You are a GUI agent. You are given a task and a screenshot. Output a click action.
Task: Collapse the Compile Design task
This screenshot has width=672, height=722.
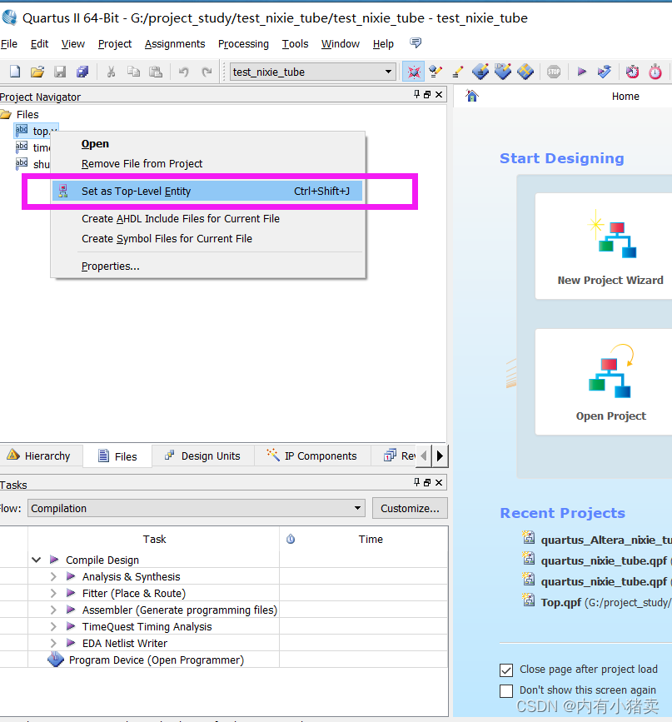37,560
